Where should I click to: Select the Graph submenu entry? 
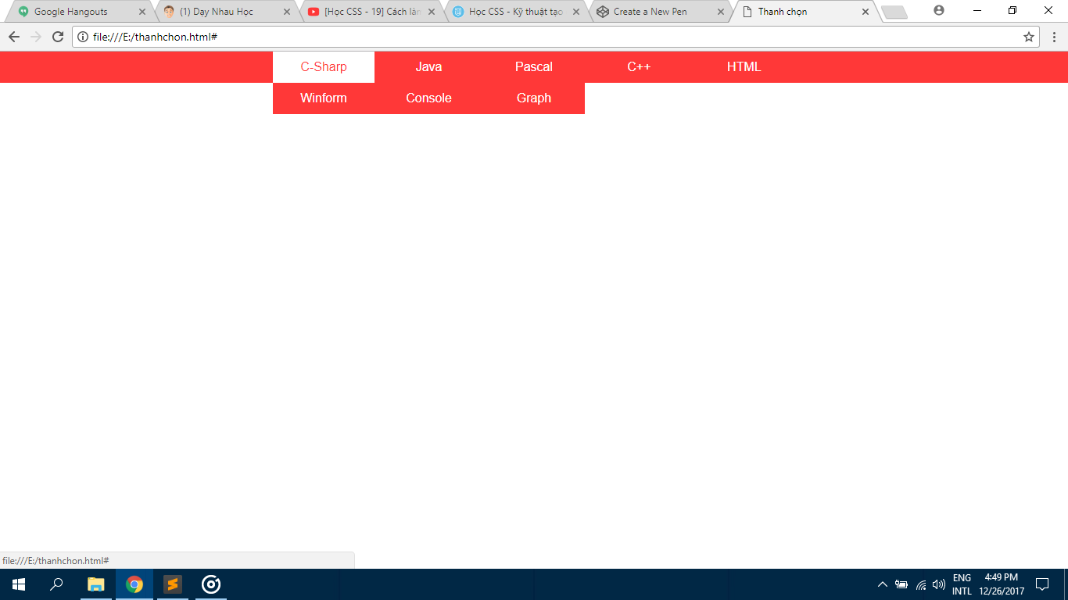tap(534, 98)
